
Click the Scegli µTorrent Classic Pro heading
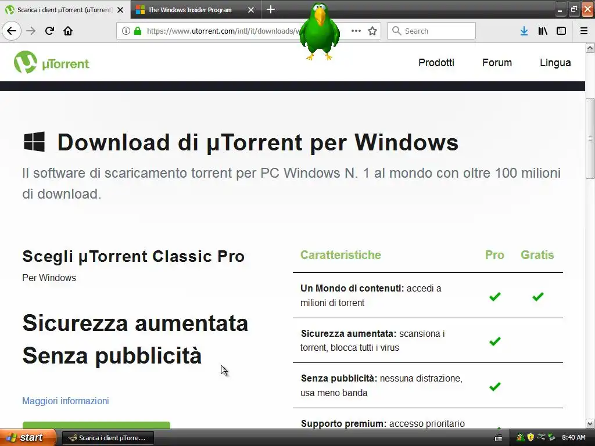click(x=133, y=257)
